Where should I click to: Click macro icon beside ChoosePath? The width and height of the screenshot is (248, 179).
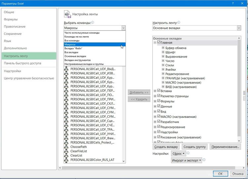(x=66, y=147)
